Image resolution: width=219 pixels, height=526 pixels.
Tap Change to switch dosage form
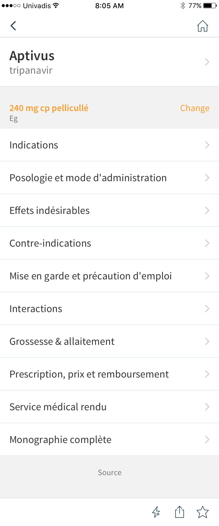[x=195, y=108]
